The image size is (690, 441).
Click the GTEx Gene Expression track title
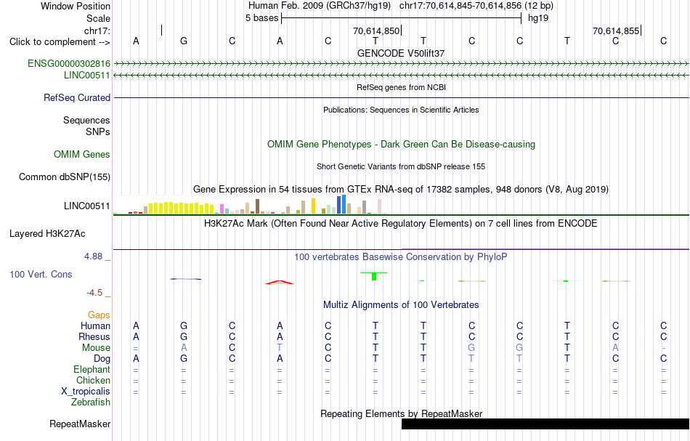click(401, 189)
